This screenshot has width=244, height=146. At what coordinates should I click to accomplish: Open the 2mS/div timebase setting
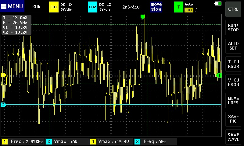click(x=131, y=7)
